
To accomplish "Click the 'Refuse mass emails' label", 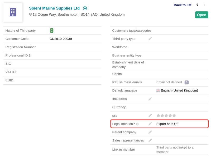I will point(127,82).
